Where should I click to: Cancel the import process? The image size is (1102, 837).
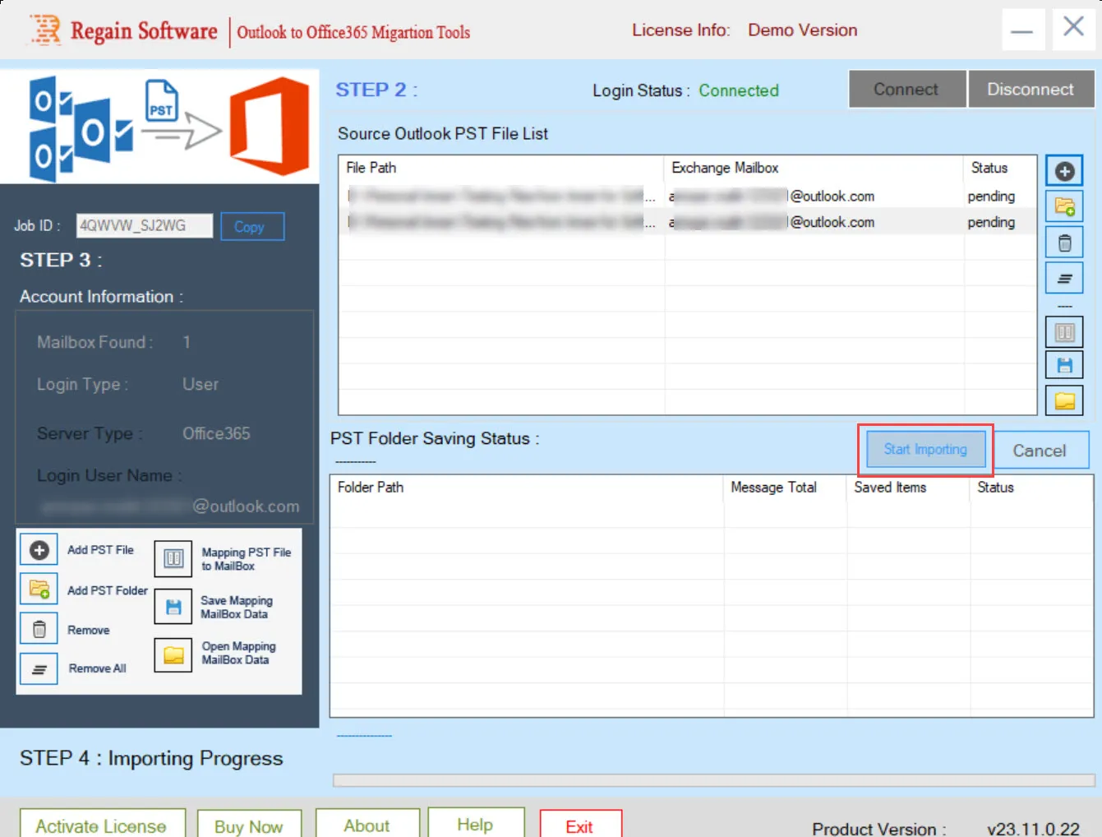pos(1040,451)
